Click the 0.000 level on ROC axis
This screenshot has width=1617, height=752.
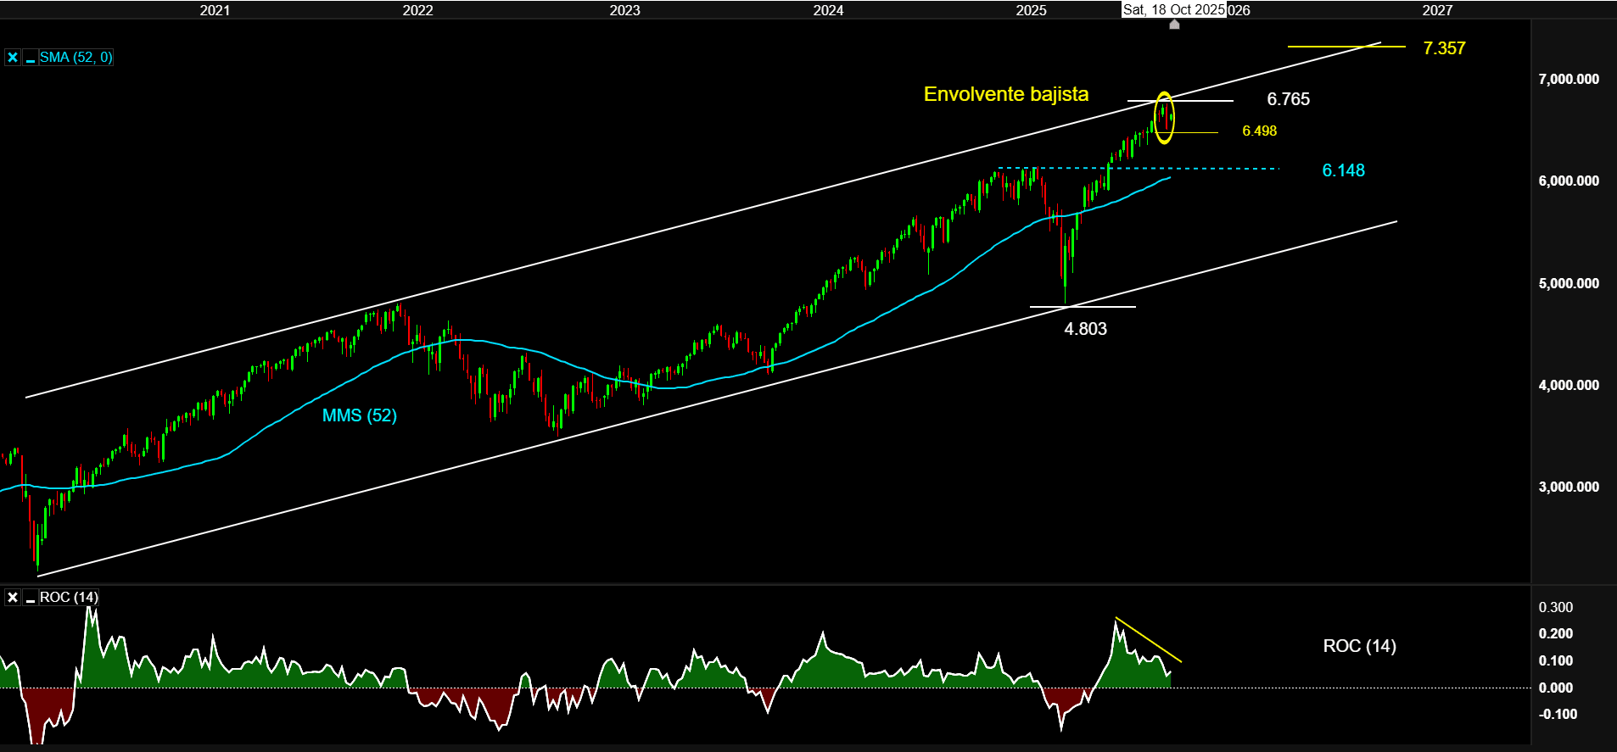click(1556, 688)
